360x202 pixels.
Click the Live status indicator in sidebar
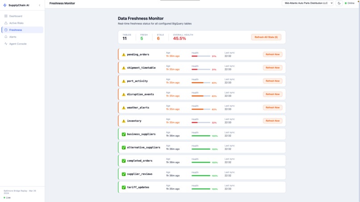pyautogui.click(x=7, y=198)
